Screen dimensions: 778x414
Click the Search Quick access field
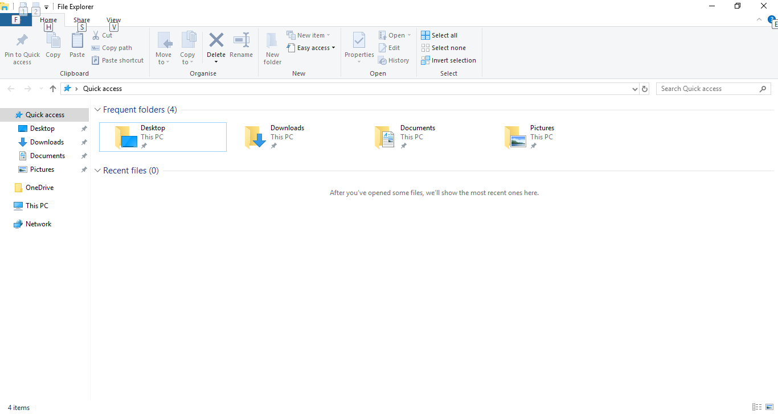tap(707, 89)
